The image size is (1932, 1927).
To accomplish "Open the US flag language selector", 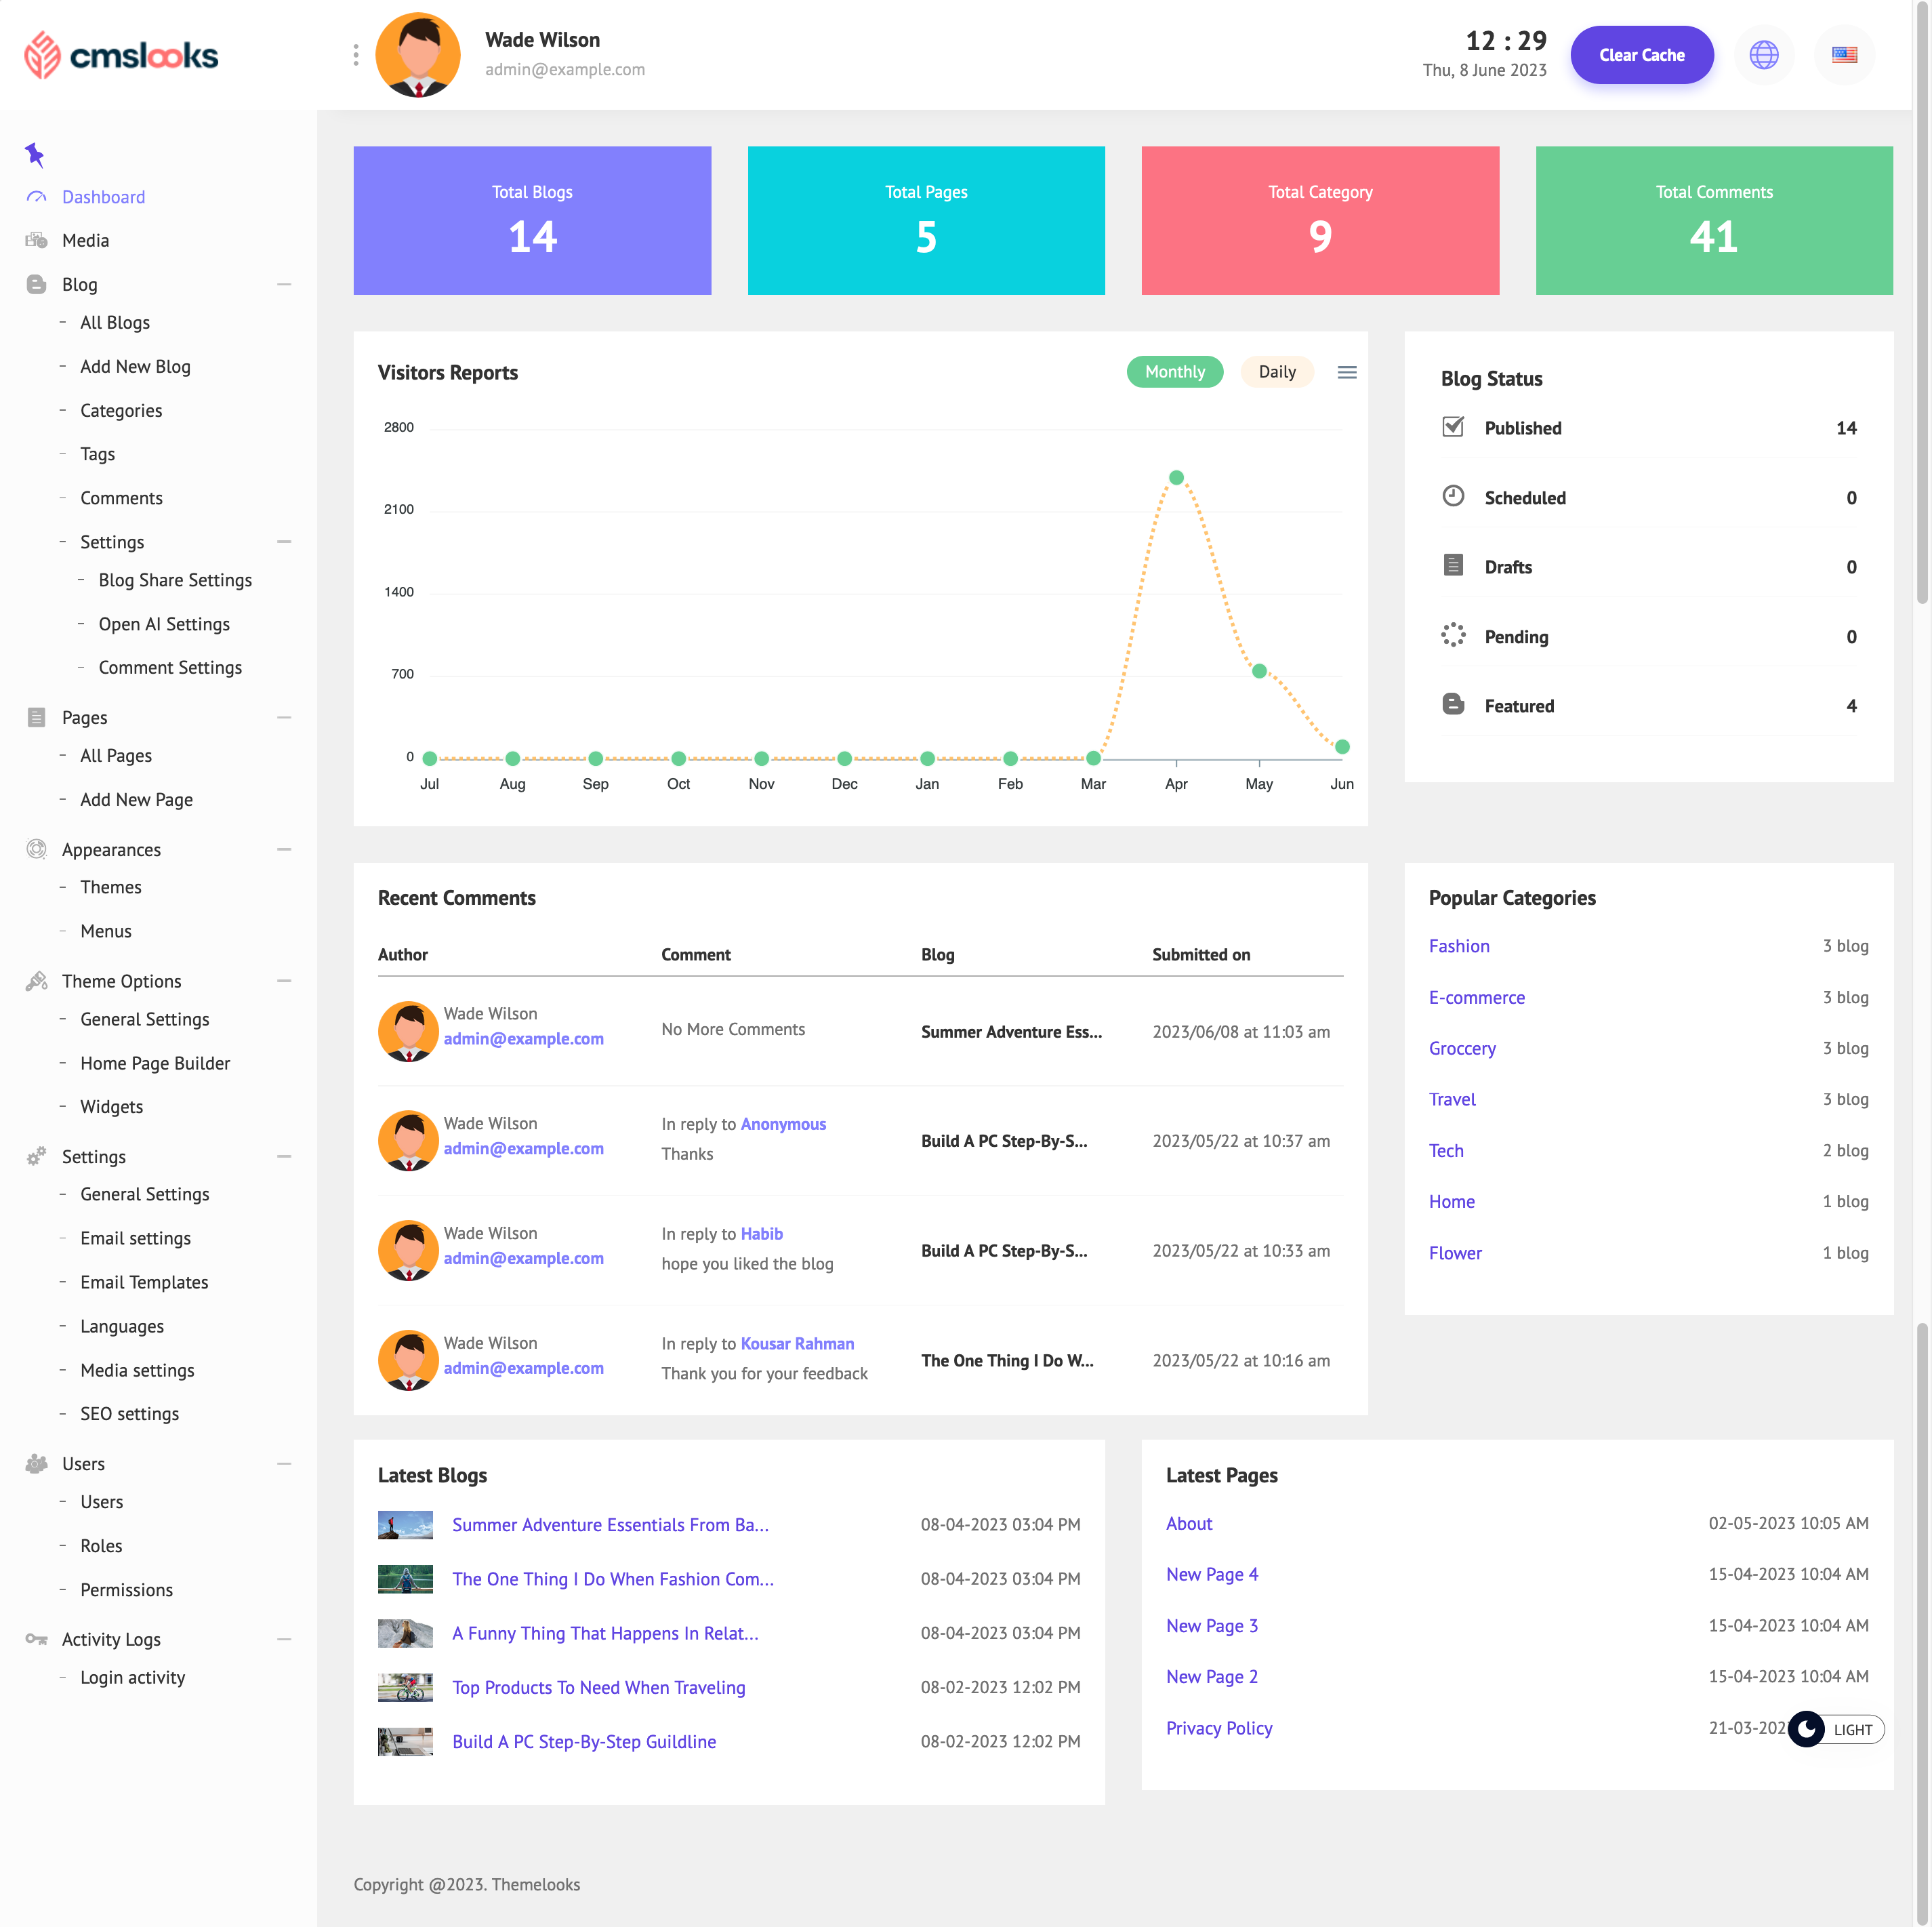I will coord(1844,55).
